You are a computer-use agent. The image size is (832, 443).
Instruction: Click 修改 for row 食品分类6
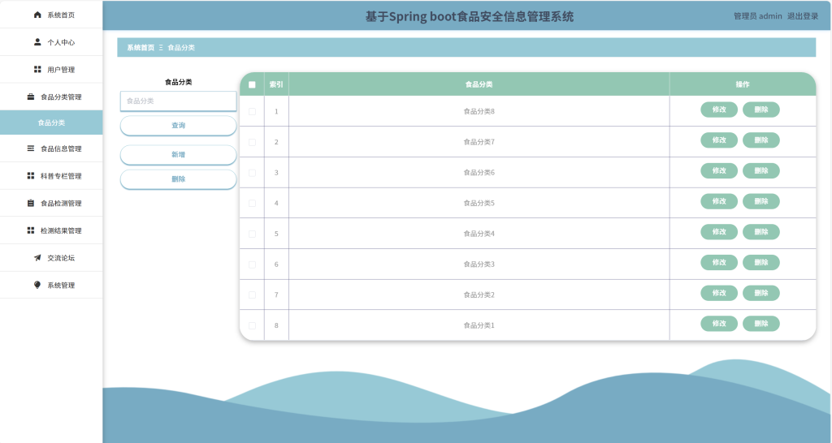pyautogui.click(x=719, y=170)
